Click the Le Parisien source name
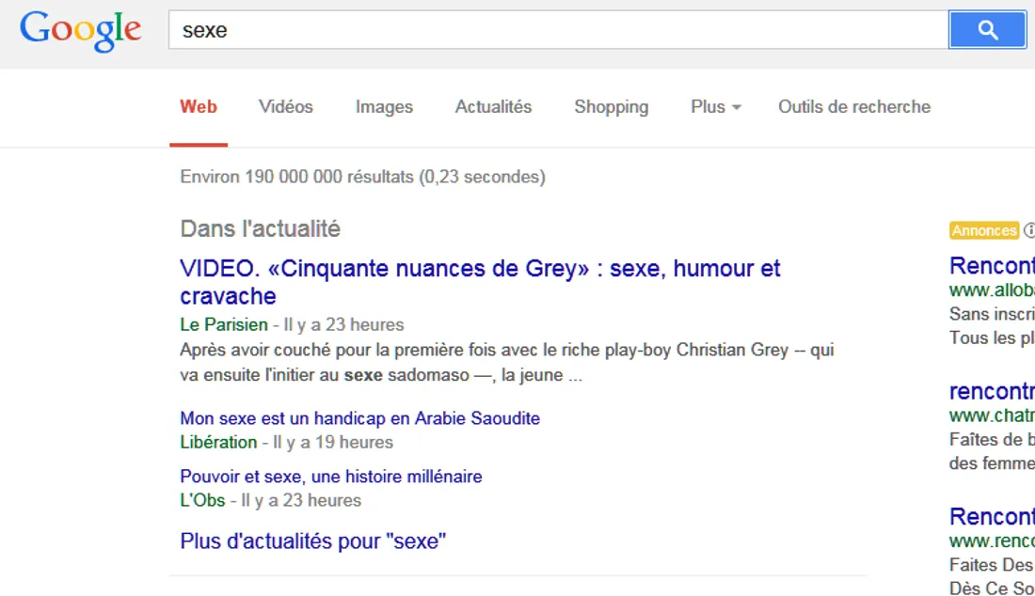 point(223,325)
